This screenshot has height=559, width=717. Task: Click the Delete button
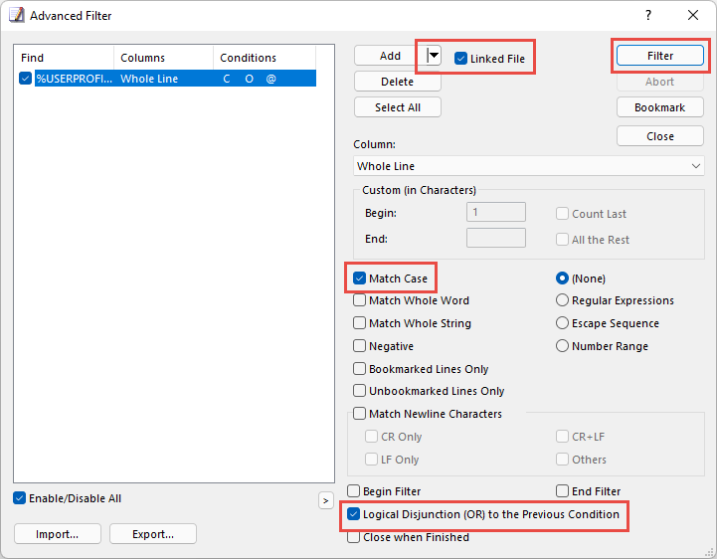(x=398, y=82)
